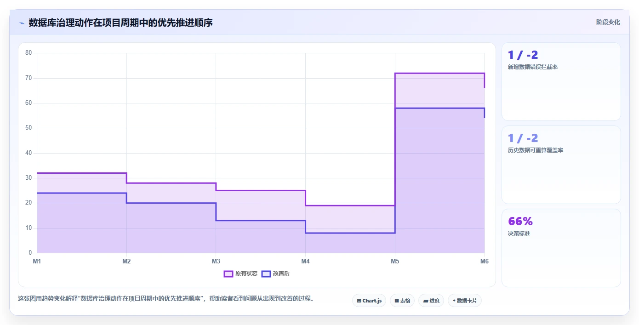Click the M4 x-axis label
This screenshot has height=325, width=639.
[305, 261]
